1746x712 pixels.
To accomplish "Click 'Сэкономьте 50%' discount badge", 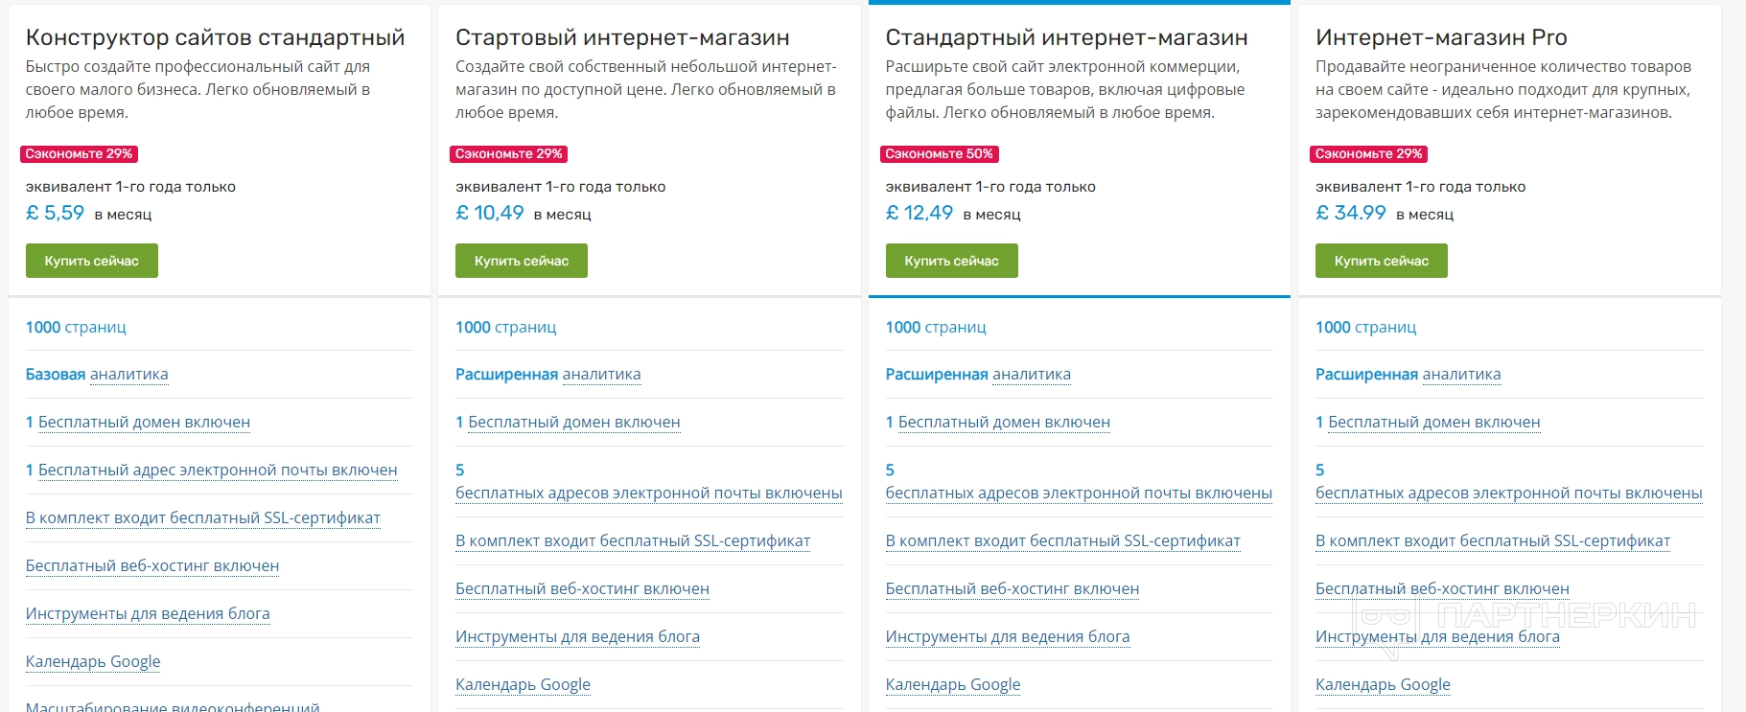I will [x=940, y=154].
